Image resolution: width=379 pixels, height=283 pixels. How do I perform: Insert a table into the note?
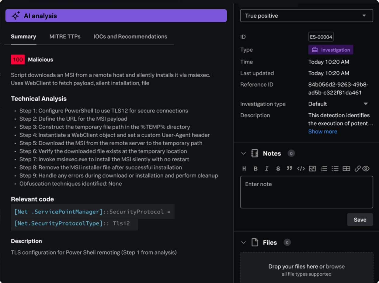click(346, 169)
